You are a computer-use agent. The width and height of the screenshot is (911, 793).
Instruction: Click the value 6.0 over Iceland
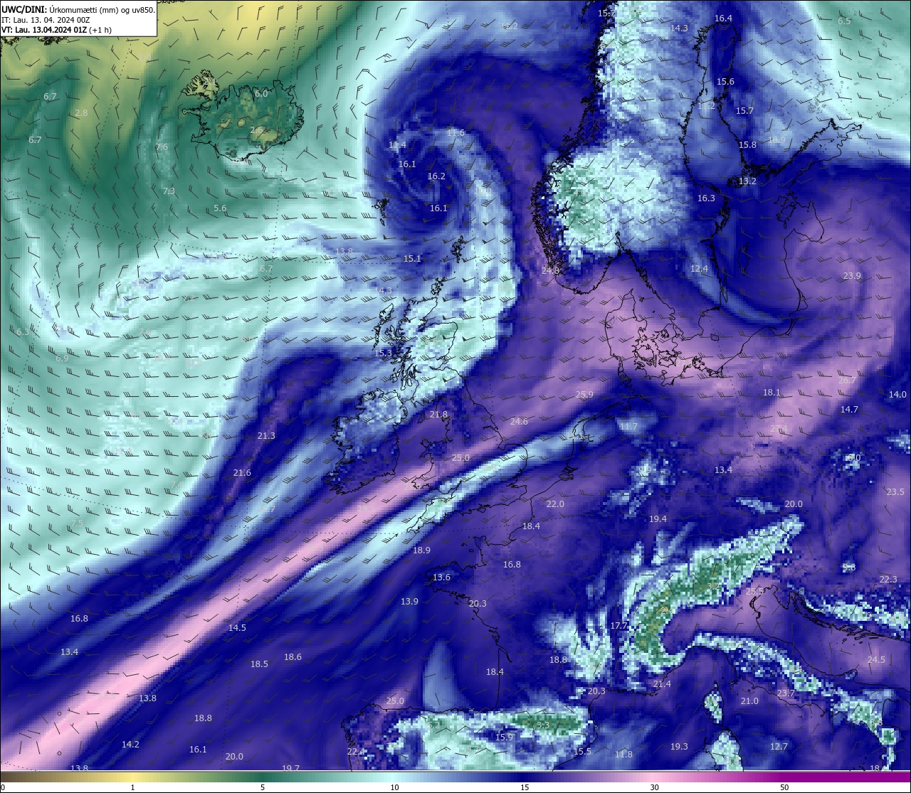261,94
